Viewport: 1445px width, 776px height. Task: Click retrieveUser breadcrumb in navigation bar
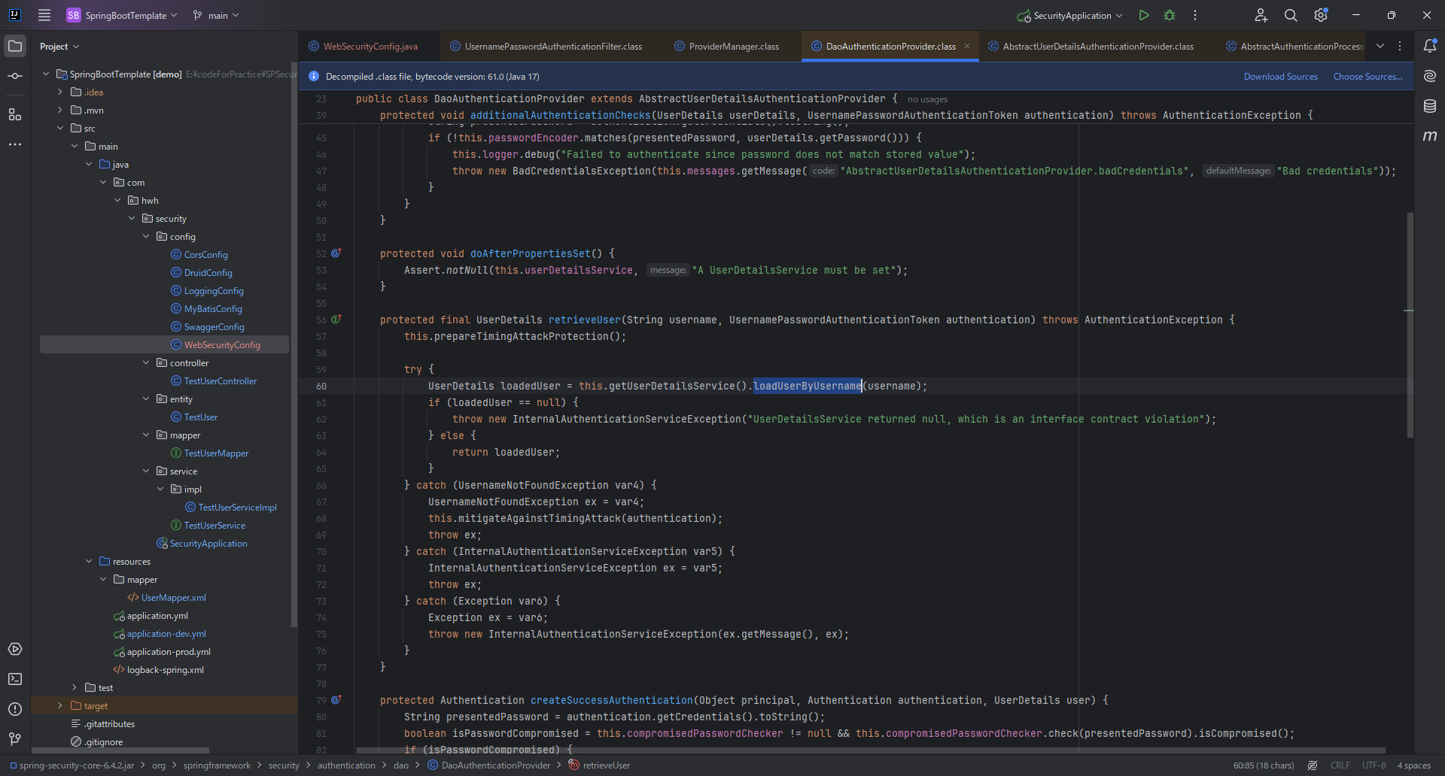599,765
